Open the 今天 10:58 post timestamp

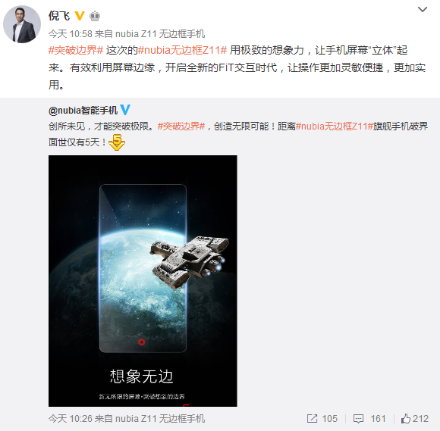(x=70, y=34)
